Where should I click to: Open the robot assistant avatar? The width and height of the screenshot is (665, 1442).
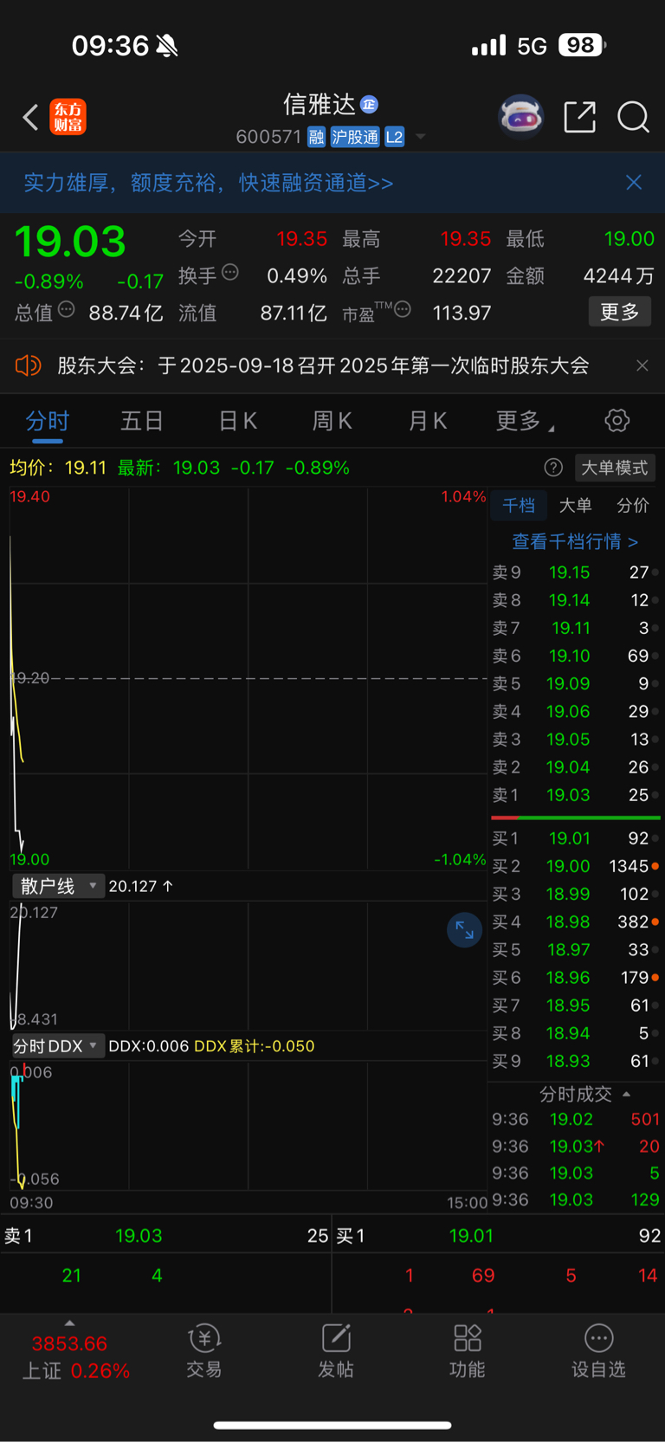click(x=520, y=116)
